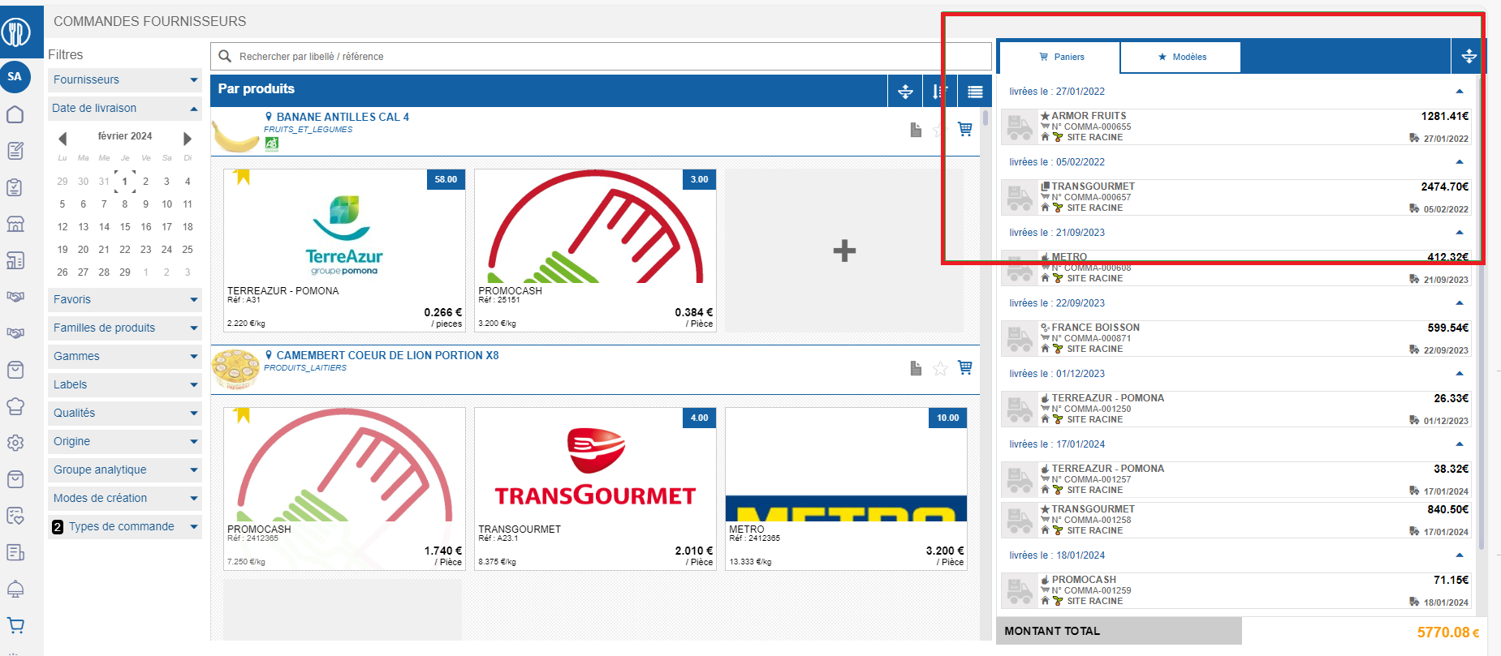The width and height of the screenshot is (1501, 656).
Task: Collapse the Date de livraison filter
Action: pyautogui.click(x=125, y=108)
